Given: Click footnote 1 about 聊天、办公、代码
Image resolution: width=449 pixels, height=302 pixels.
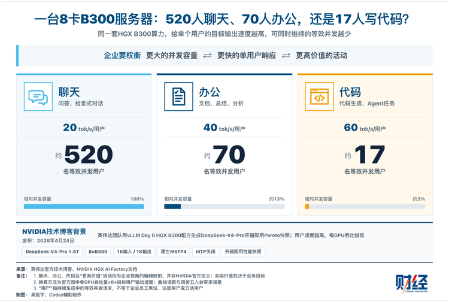Looking at the screenshot, I should coord(149,276).
